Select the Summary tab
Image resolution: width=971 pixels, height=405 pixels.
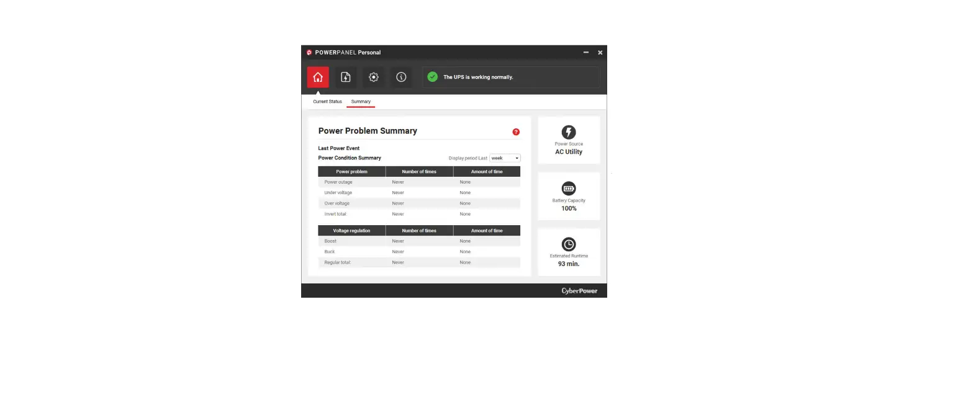click(x=361, y=101)
